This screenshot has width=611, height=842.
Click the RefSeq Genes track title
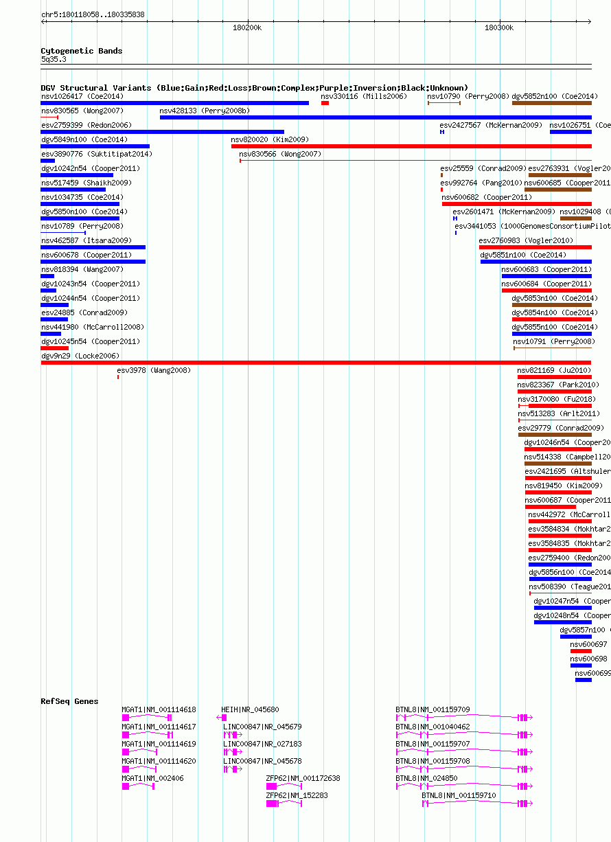tap(69, 701)
